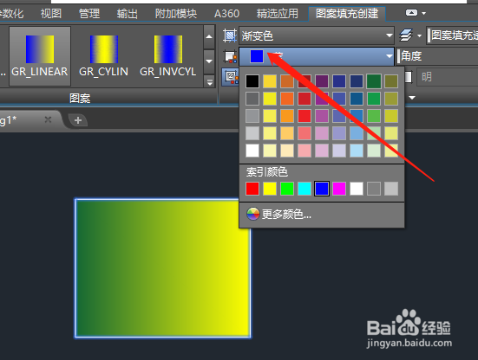Click the 图案填充透明度 field

click(452, 35)
